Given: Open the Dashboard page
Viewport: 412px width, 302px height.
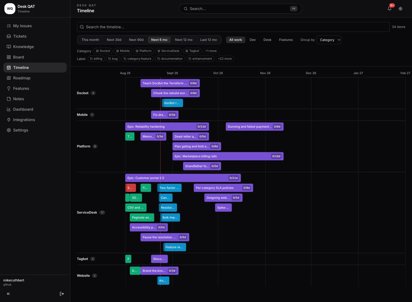Looking at the screenshot, I should tap(35, 109).
